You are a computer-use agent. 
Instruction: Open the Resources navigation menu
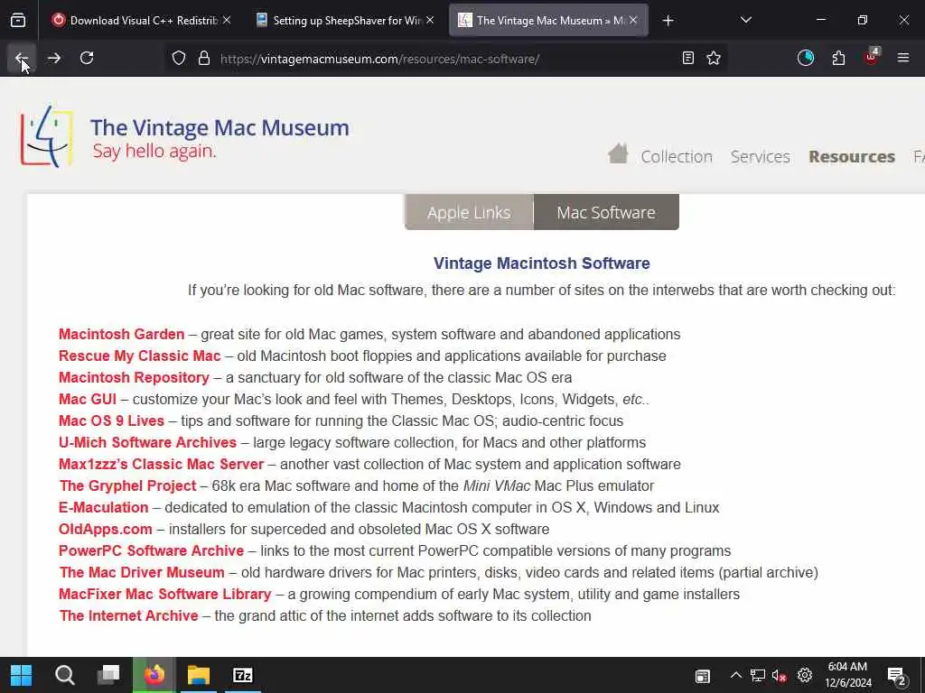point(852,157)
